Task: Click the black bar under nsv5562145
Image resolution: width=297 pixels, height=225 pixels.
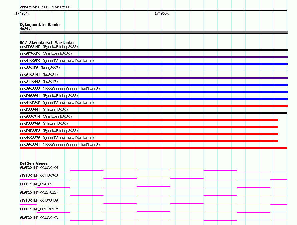Action: tap(154, 50)
